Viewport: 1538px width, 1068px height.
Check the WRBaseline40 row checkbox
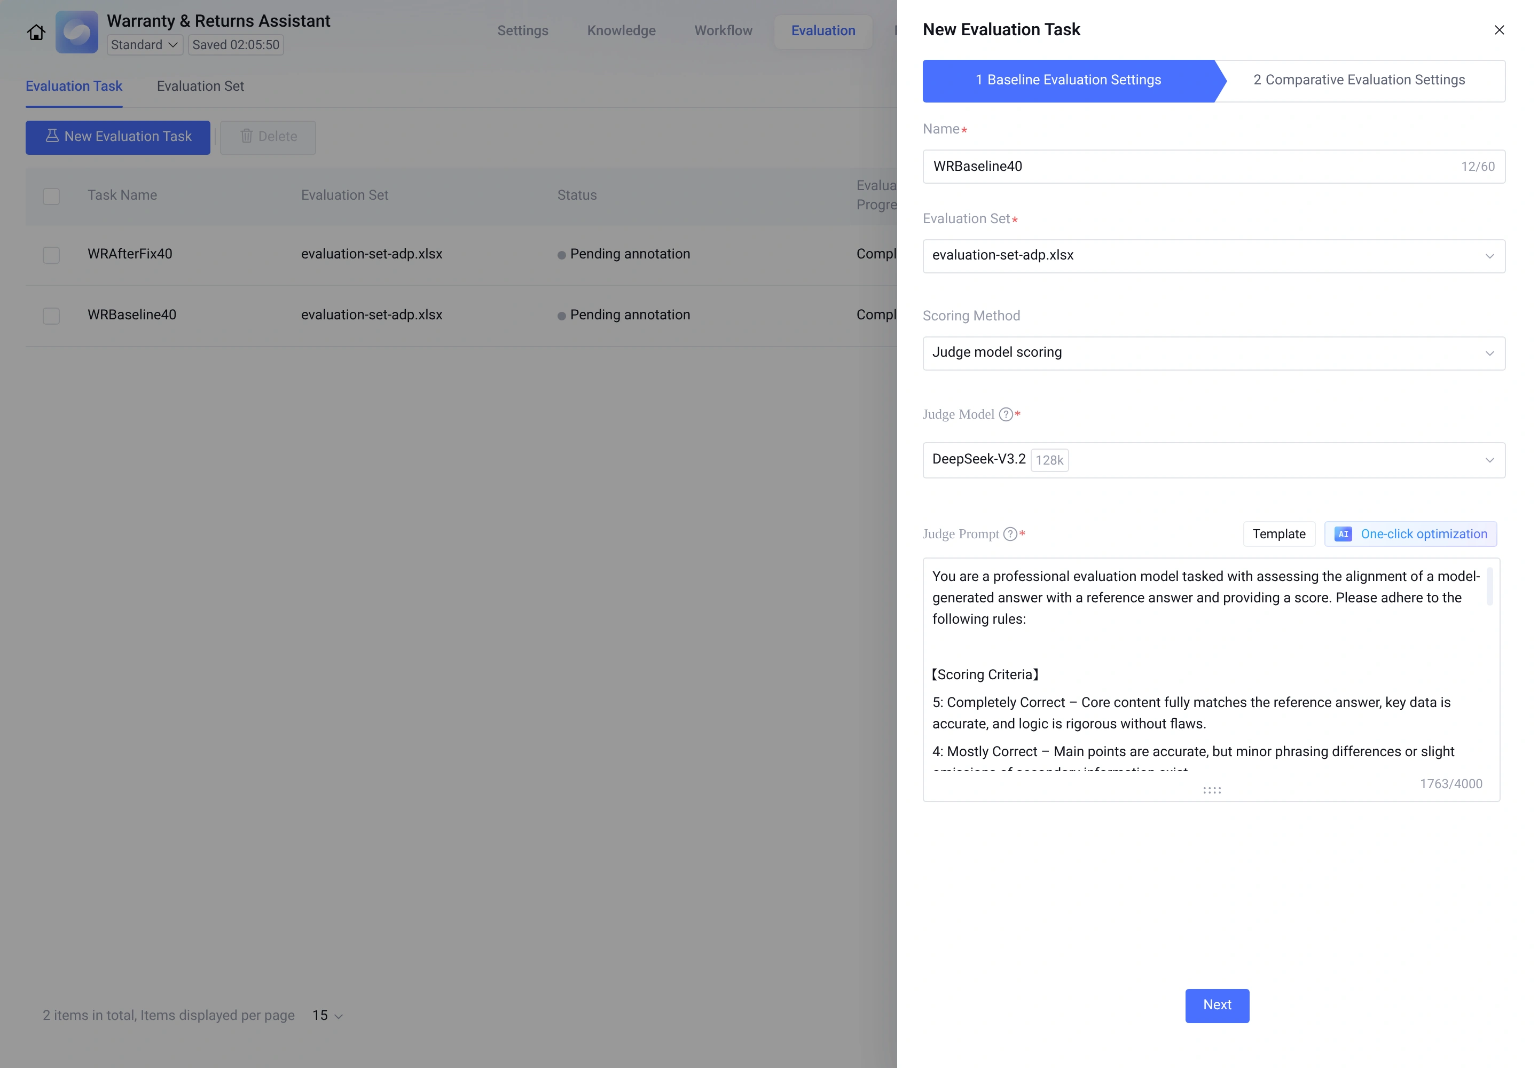click(x=51, y=316)
